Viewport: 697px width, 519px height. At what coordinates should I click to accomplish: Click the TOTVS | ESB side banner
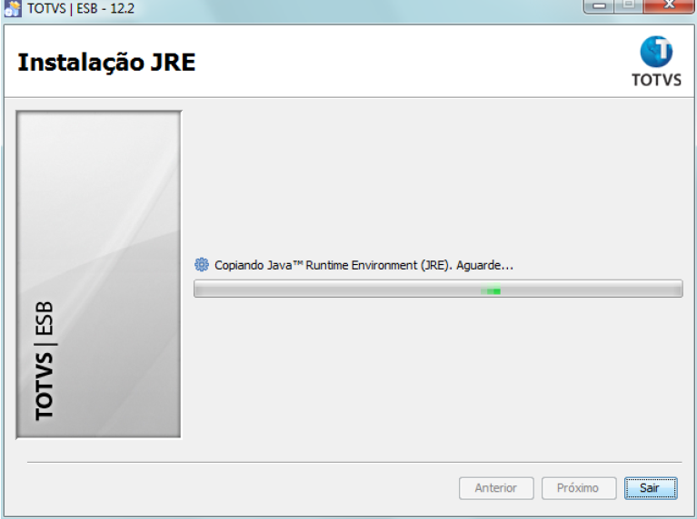coord(99,274)
